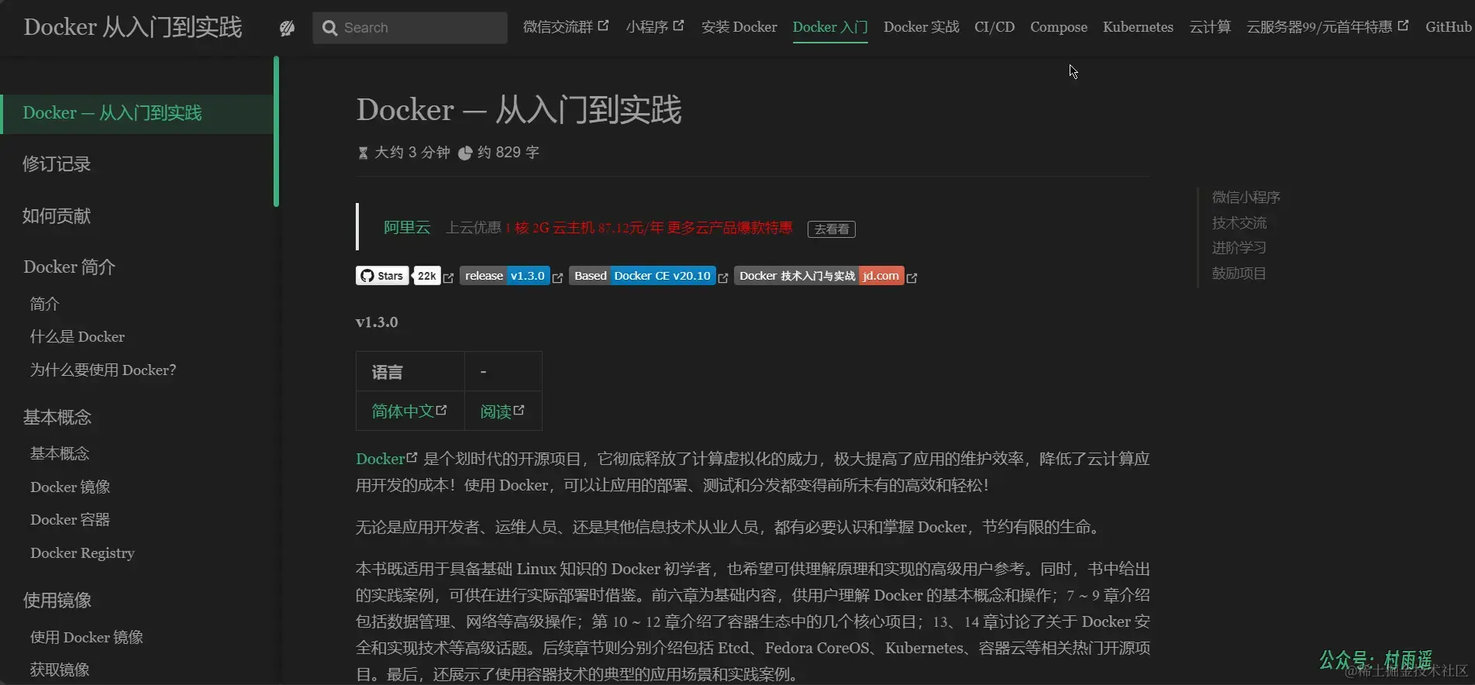Open 如何贡献 in the sidebar

tap(57, 216)
